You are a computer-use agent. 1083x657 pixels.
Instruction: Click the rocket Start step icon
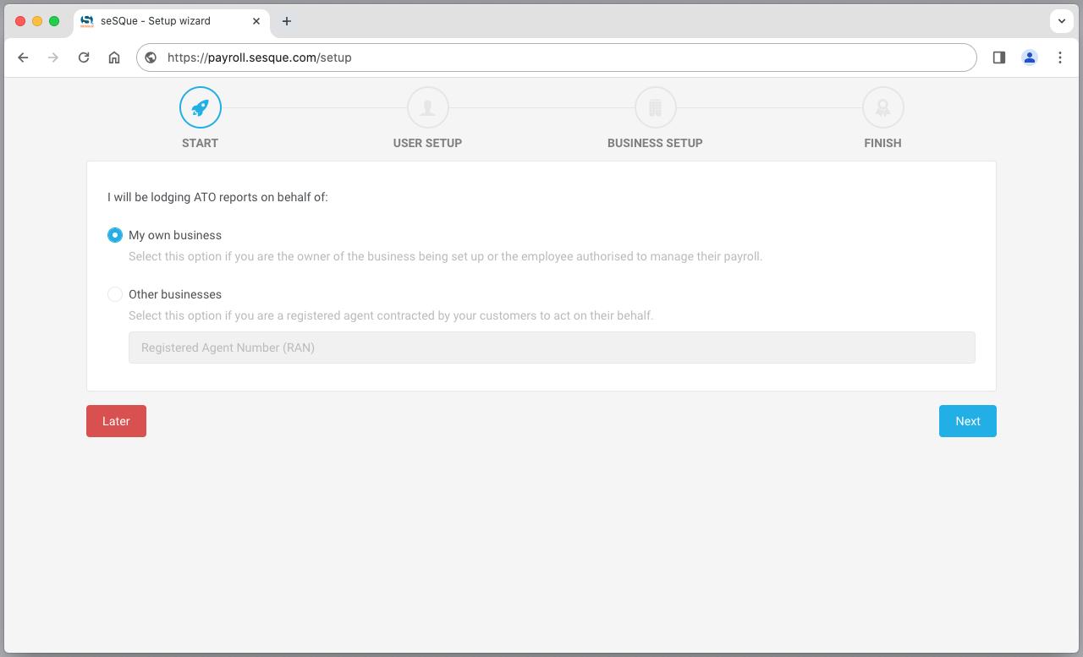click(x=201, y=108)
